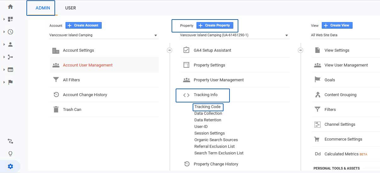This screenshot has height=173, width=380.
Task: Click the Create Account button
Action: tap(83, 25)
